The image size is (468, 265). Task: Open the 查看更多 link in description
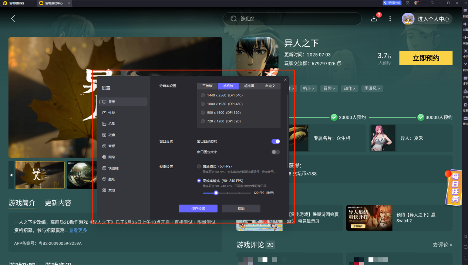coord(78,230)
